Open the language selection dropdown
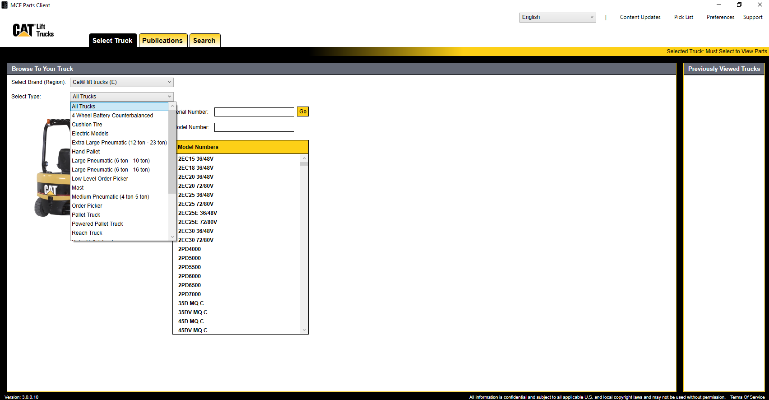 (557, 17)
